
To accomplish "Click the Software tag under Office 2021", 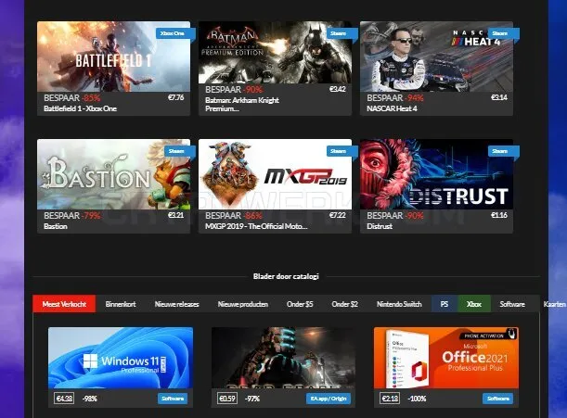I will (x=498, y=399).
